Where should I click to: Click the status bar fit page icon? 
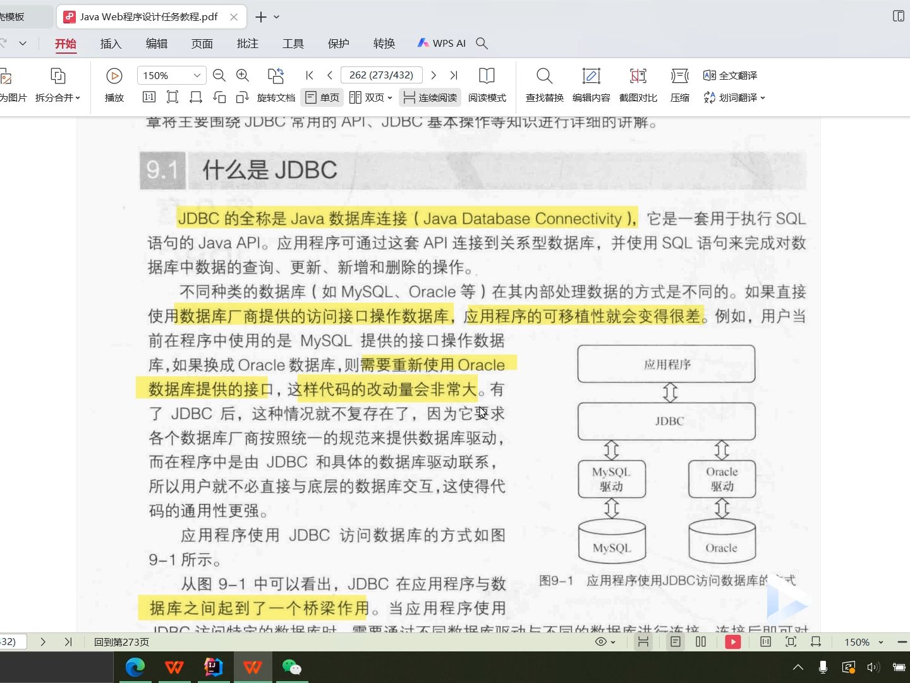point(791,642)
